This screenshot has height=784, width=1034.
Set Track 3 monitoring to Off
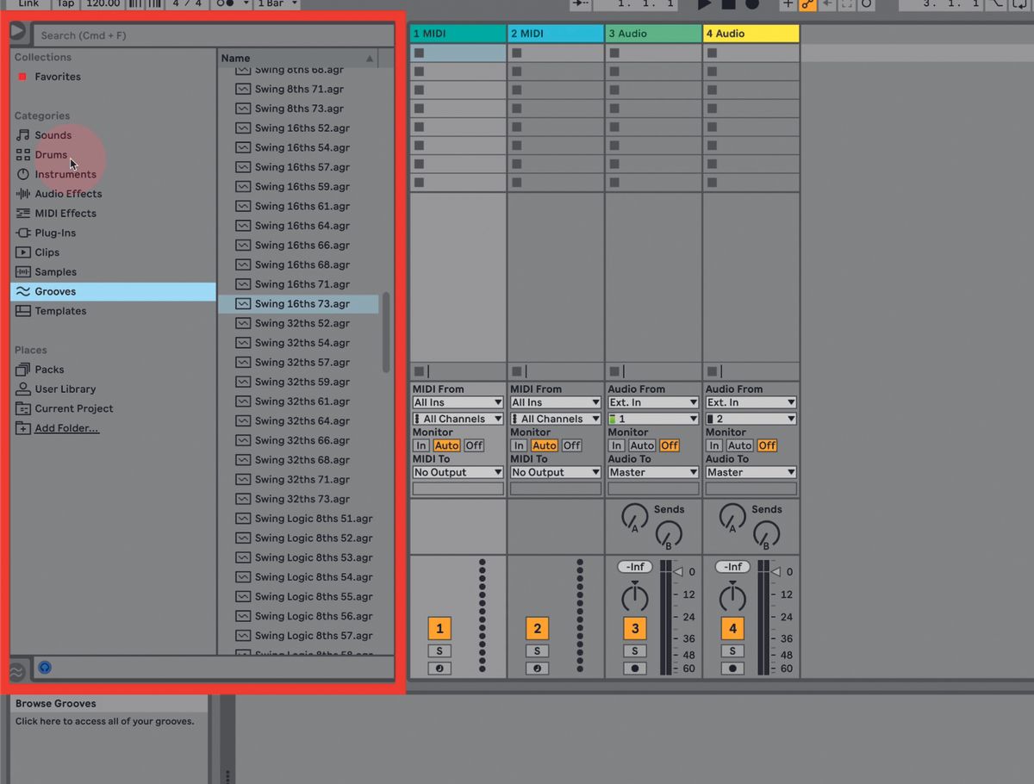click(x=669, y=445)
